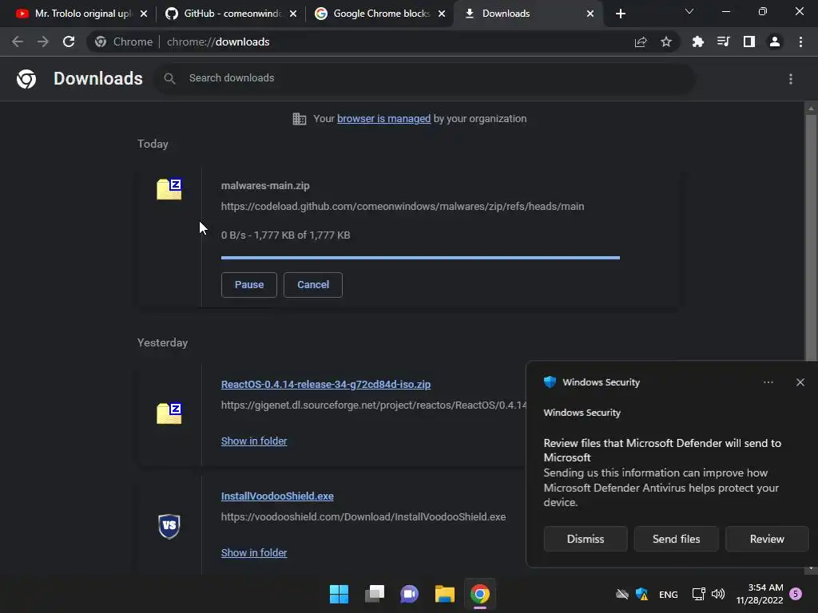
Task: Open Chrome's three-dot main menu
Action: tap(800, 42)
